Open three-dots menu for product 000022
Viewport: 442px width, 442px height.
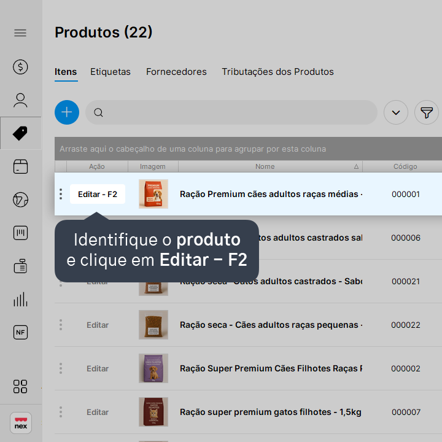pos(61,325)
